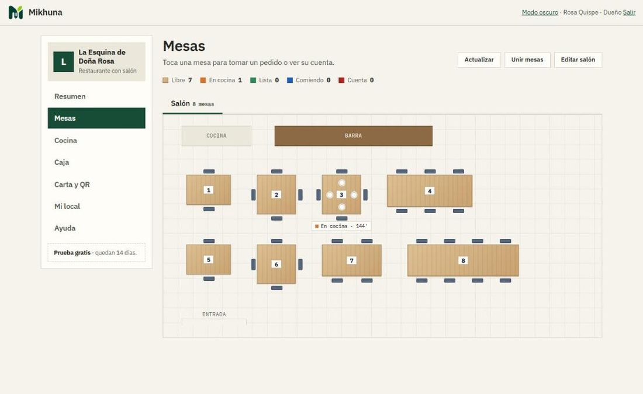643x394 pixels.
Task: Select Mesas in the sidebar
Action: [x=96, y=118]
